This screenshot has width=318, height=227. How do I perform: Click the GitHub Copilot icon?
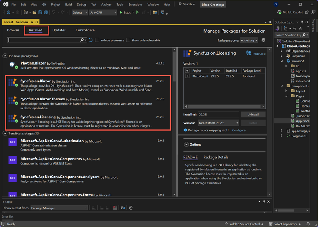279,12
